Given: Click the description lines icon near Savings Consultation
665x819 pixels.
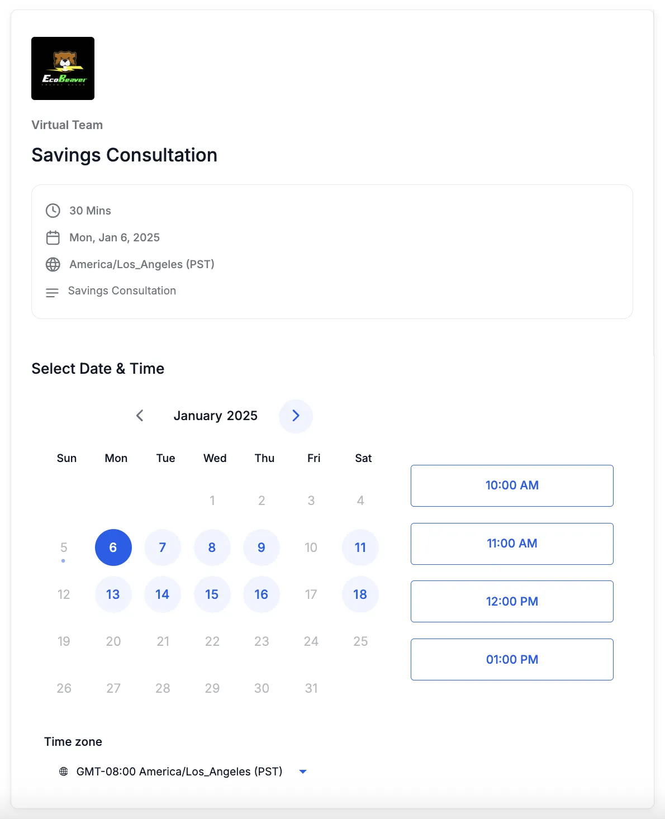Looking at the screenshot, I should pyautogui.click(x=52, y=292).
